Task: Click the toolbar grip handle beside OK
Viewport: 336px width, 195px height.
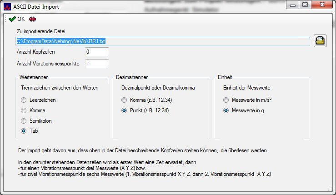Action: (x=5, y=19)
